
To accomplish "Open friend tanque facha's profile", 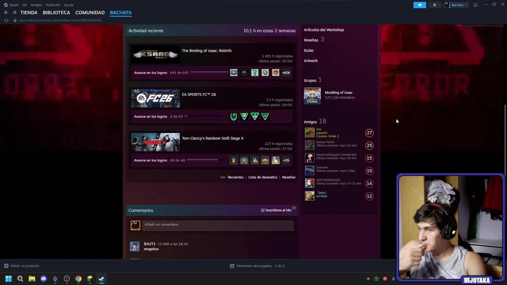I will tap(339, 145).
